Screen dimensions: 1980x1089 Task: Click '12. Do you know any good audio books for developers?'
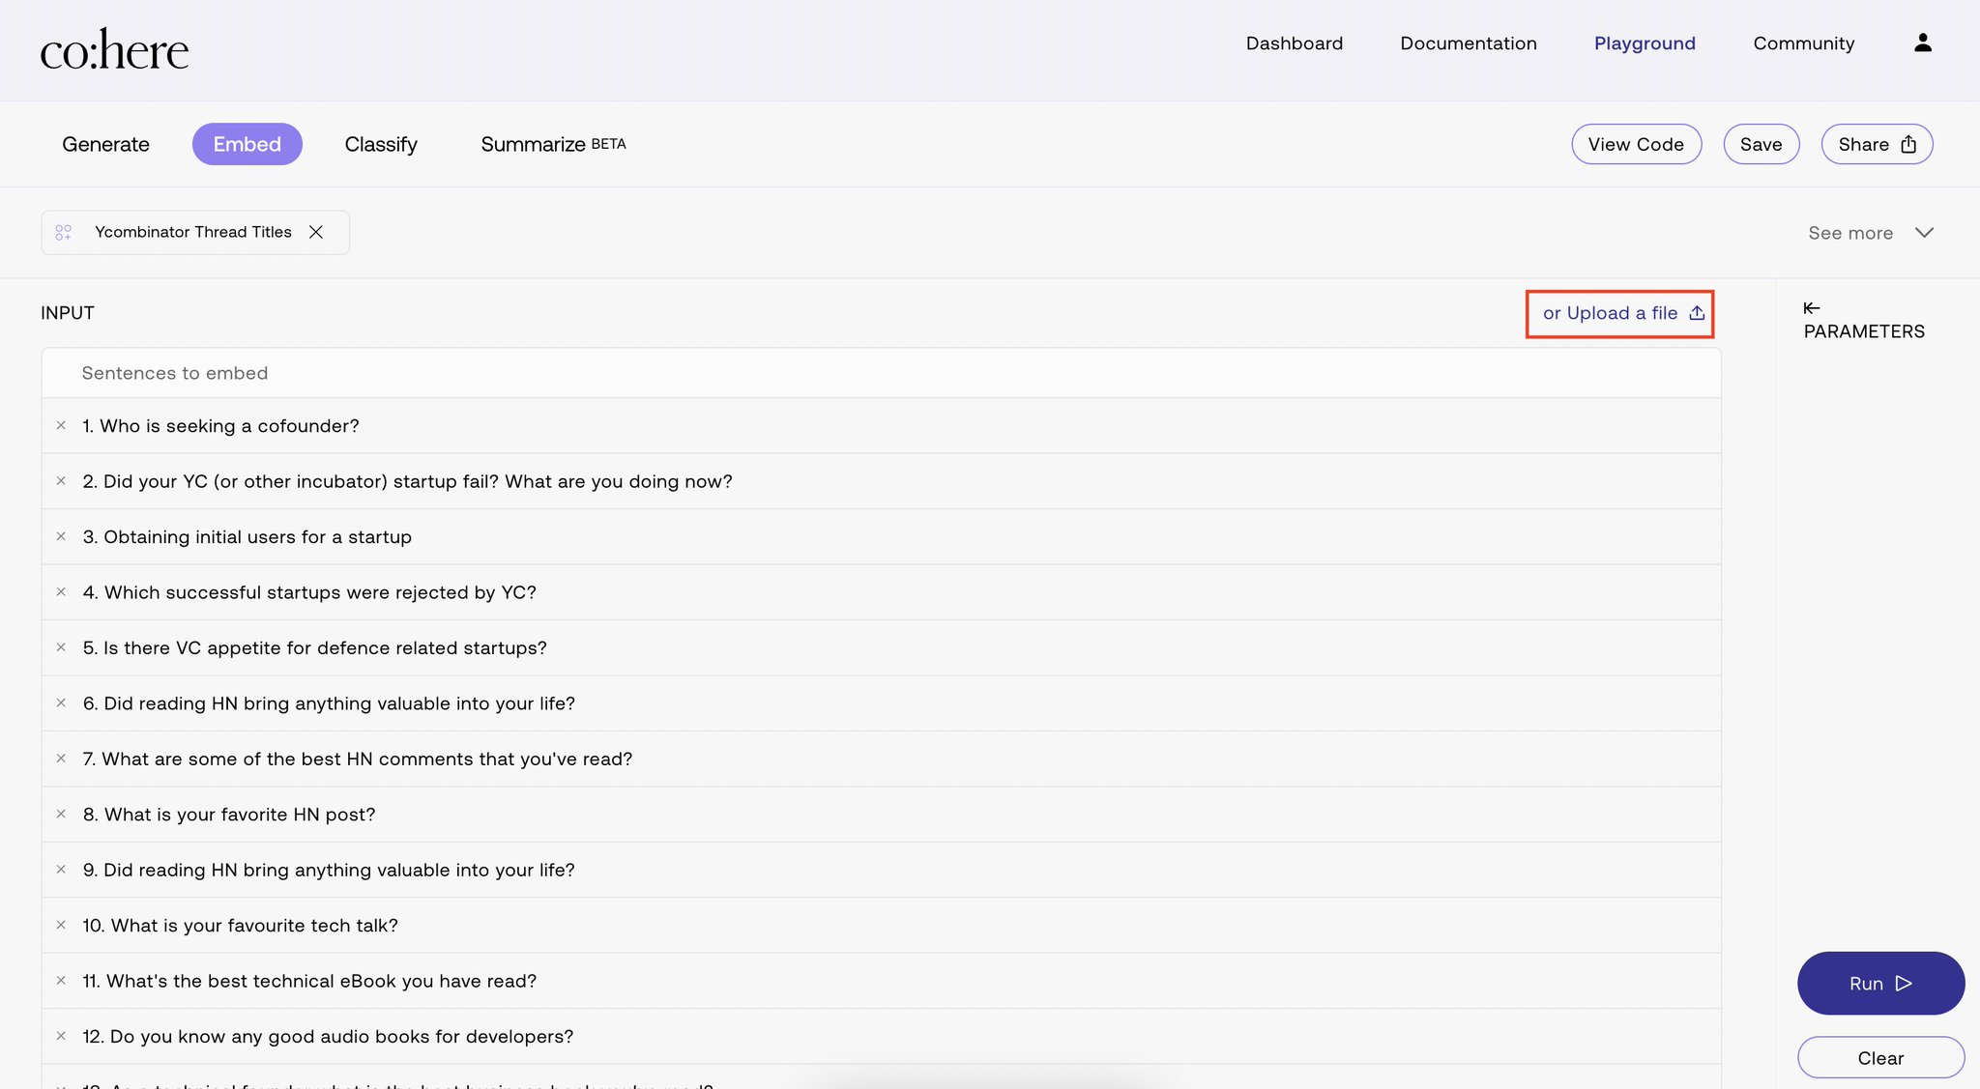(x=328, y=1037)
